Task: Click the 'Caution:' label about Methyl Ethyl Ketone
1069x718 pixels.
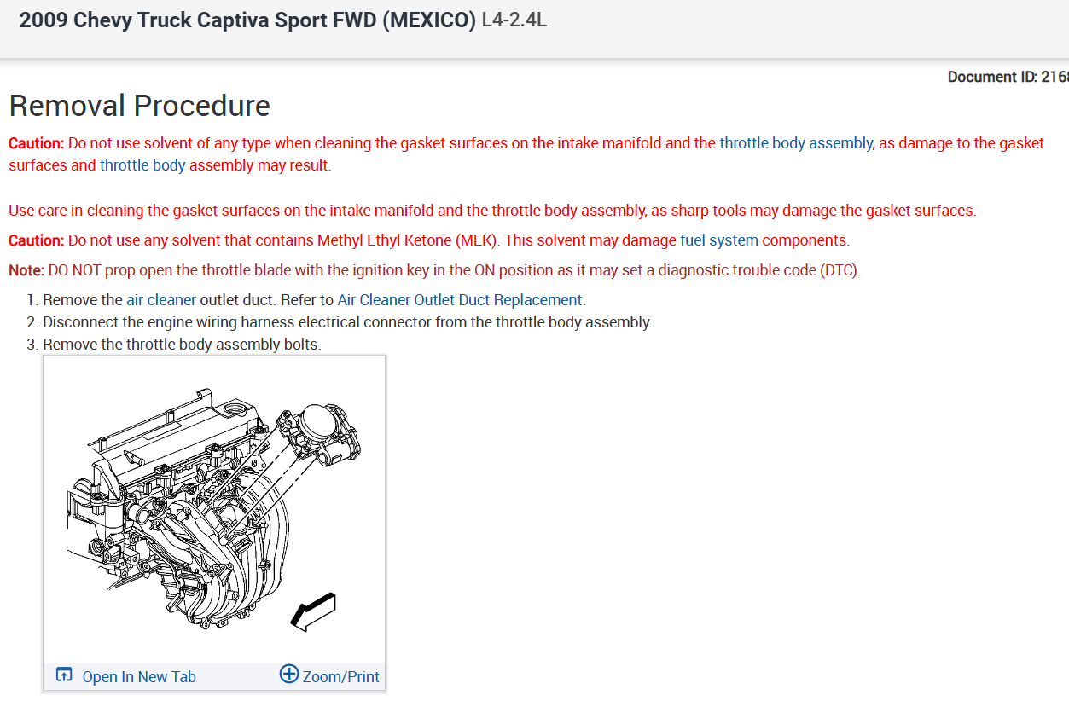Action: pyautogui.click(x=37, y=240)
